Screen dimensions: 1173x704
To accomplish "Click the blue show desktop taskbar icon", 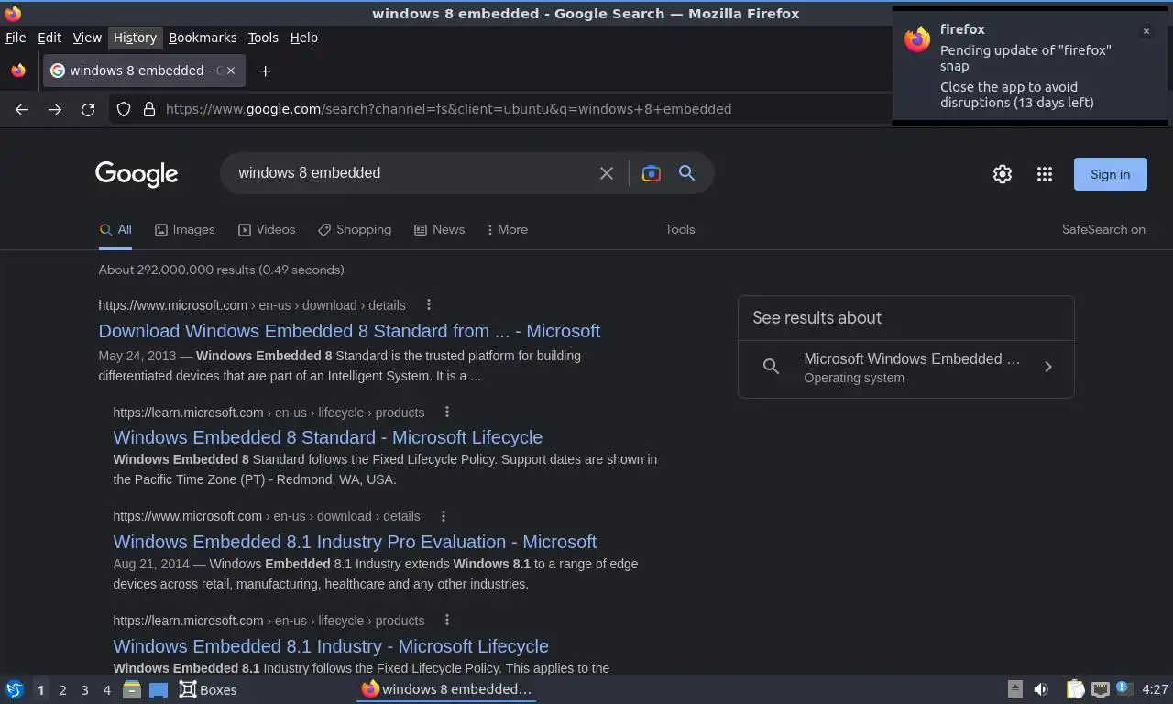I will 159,689.
